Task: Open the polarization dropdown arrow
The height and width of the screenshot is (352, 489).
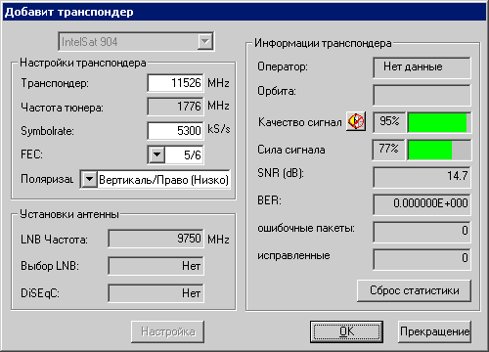Action: (89, 179)
